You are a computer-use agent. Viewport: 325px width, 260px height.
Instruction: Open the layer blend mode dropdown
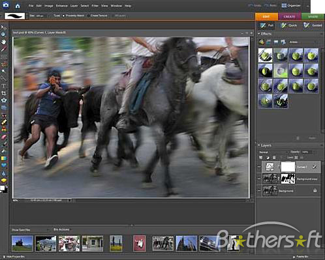[274, 152]
